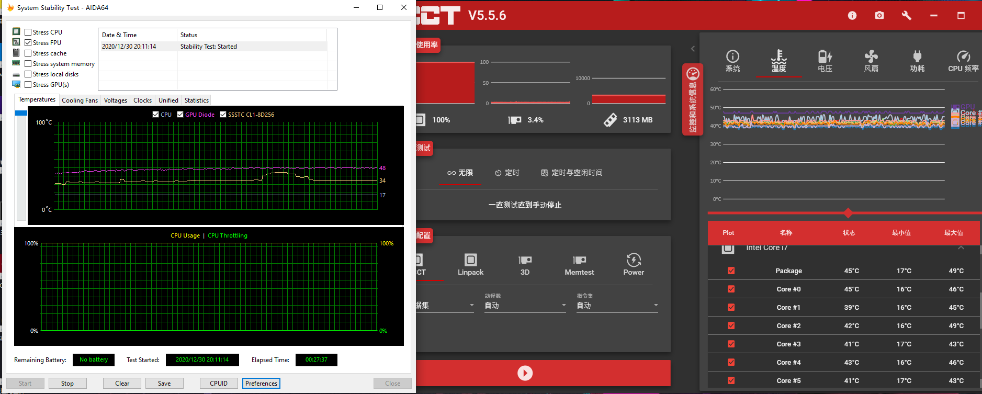Select 无限 infinite test mode
982x394 pixels.
click(460, 173)
